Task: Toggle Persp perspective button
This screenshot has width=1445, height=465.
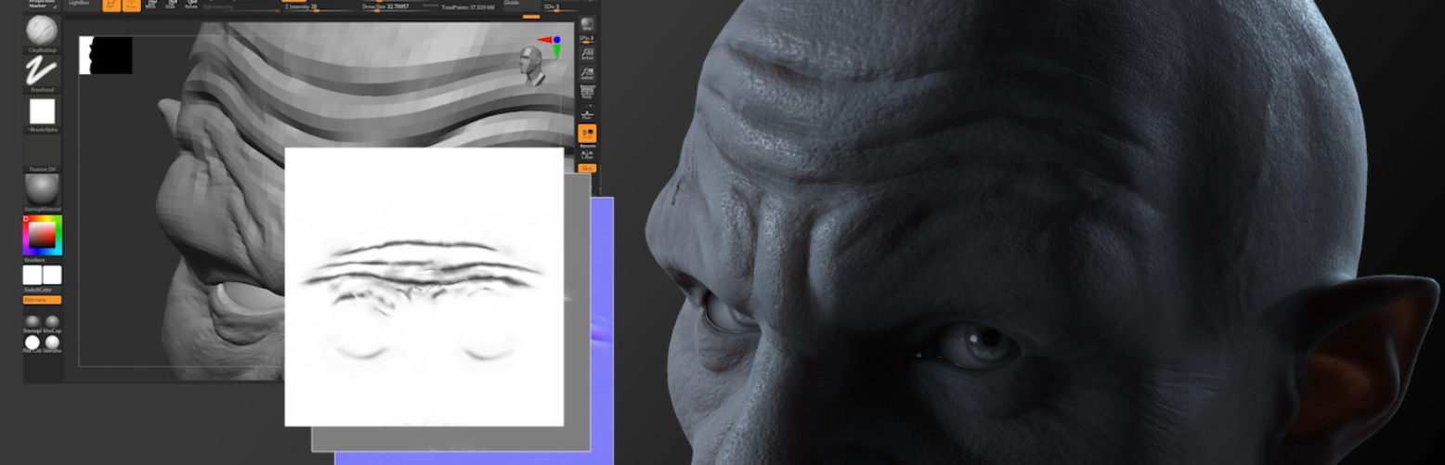Action: (x=587, y=93)
